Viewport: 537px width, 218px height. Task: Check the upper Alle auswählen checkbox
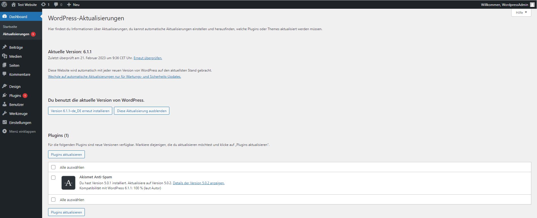coord(53,167)
